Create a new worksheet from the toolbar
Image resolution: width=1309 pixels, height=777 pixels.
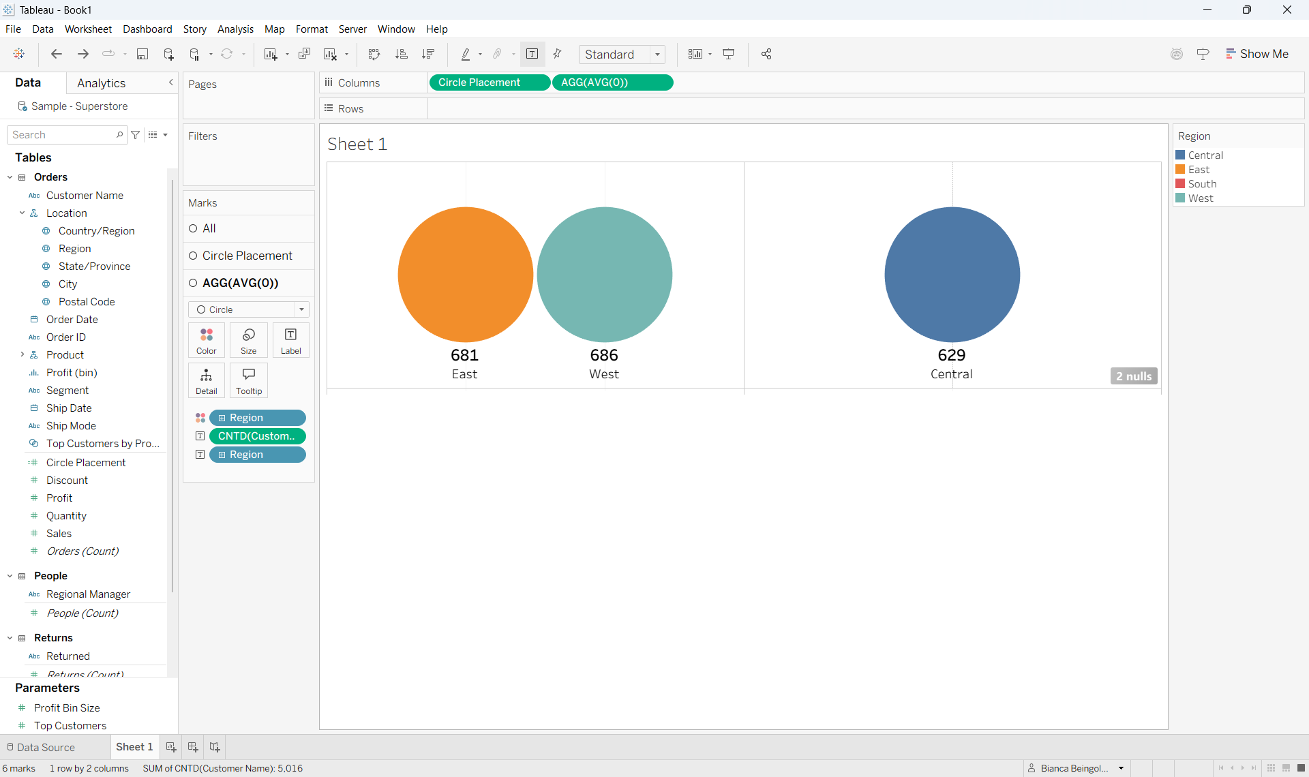[x=271, y=54]
